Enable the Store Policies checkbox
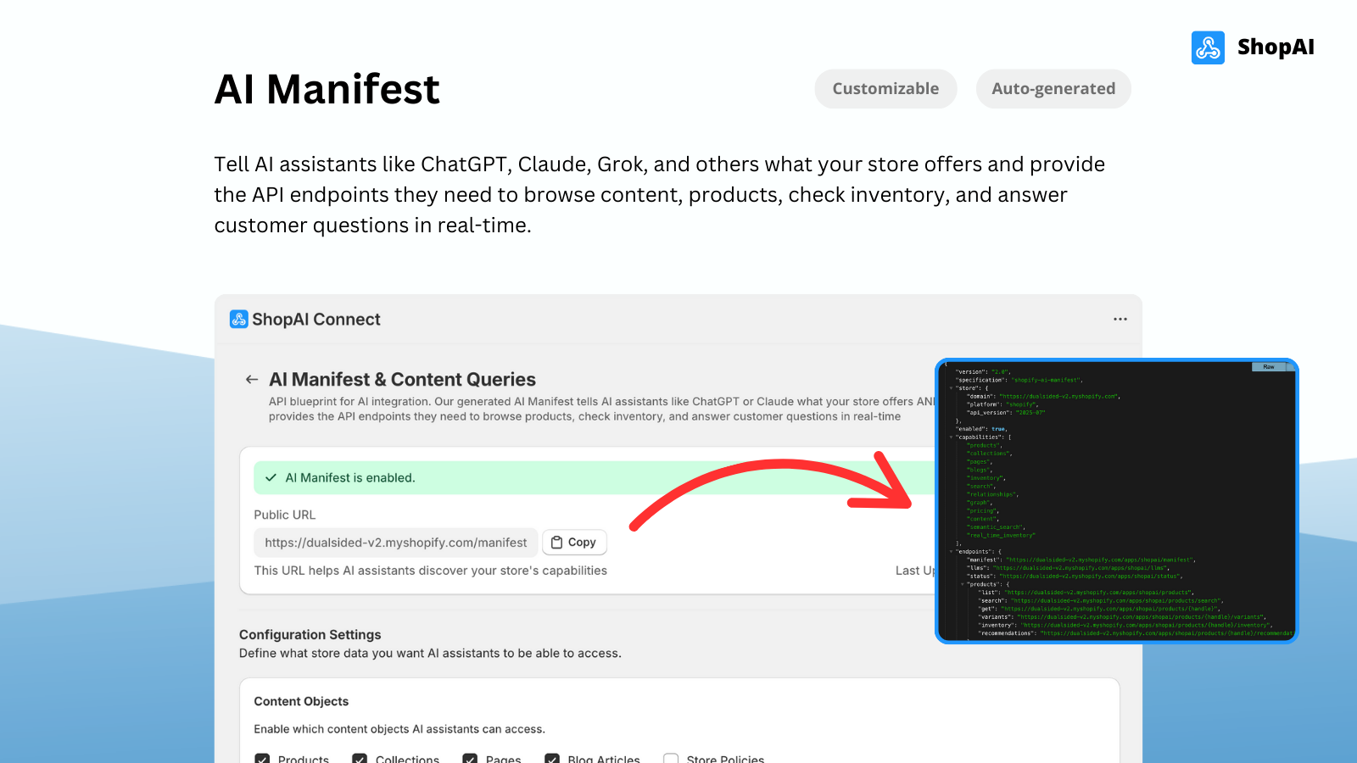Viewport: 1357px width, 763px height. click(671, 760)
